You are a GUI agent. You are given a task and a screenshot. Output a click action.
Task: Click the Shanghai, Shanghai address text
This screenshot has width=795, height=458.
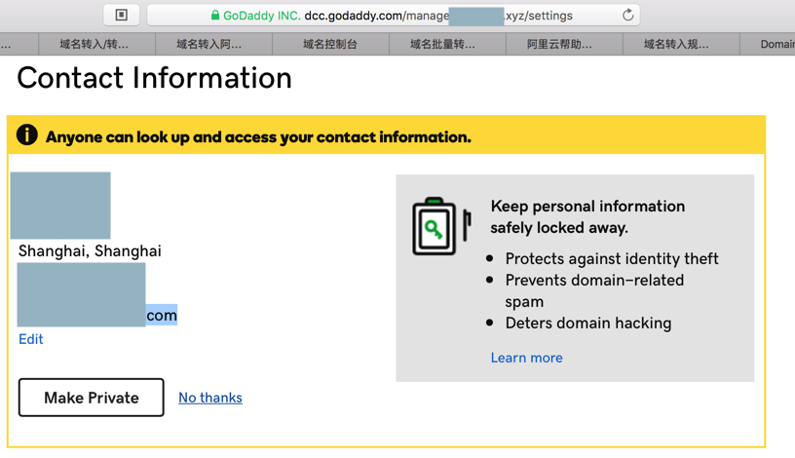pyautogui.click(x=90, y=250)
